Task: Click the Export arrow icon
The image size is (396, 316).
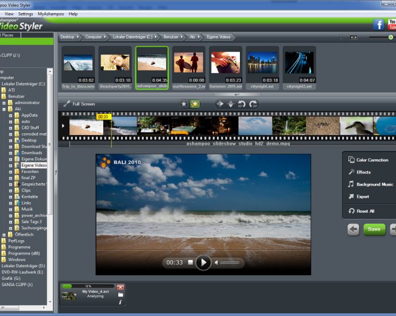Action: 351,196
